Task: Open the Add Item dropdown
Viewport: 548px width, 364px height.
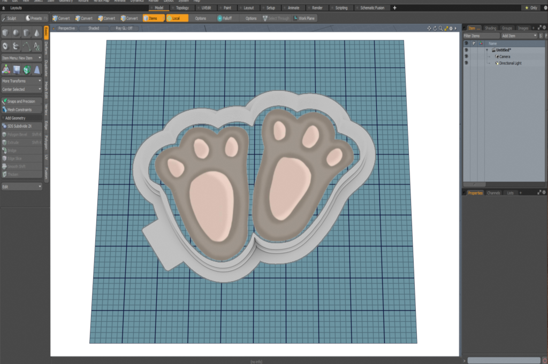Action: (x=518, y=35)
